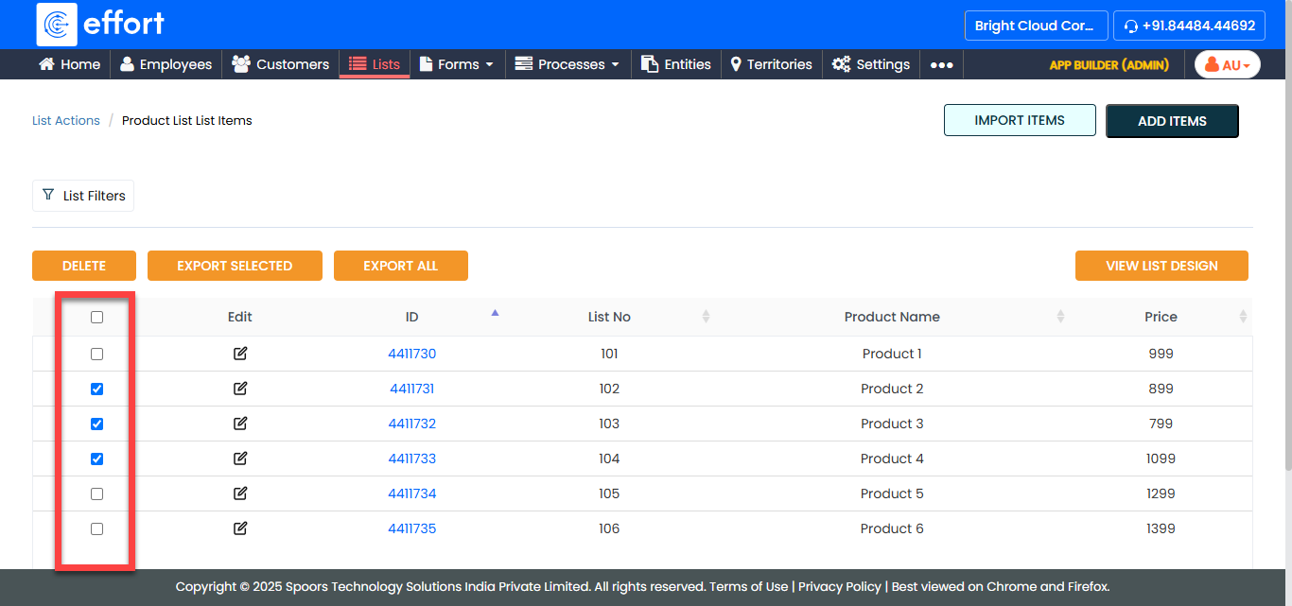Click the ADD ITEMS button
1292x606 pixels.
click(1172, 121)
